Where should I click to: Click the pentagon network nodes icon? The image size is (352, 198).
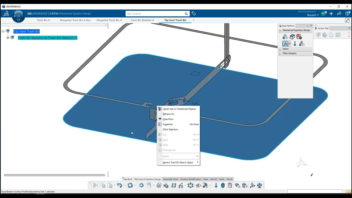[190, 185]
